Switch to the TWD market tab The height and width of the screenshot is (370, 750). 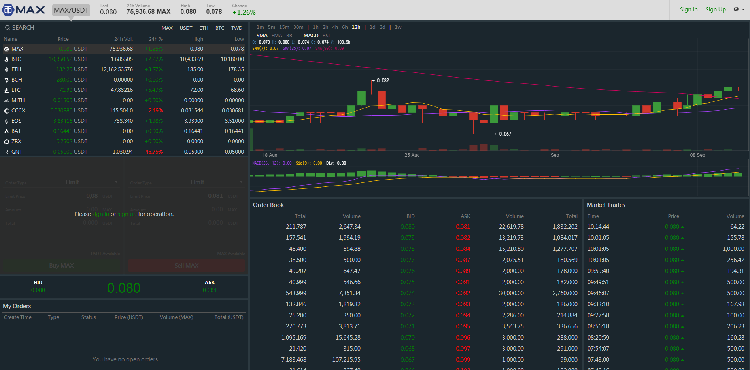pyautogui.click(x=237, y=28)
